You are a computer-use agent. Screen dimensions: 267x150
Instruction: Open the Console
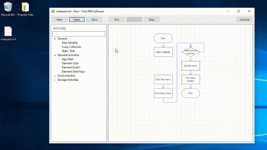click(x=244, y=20)
